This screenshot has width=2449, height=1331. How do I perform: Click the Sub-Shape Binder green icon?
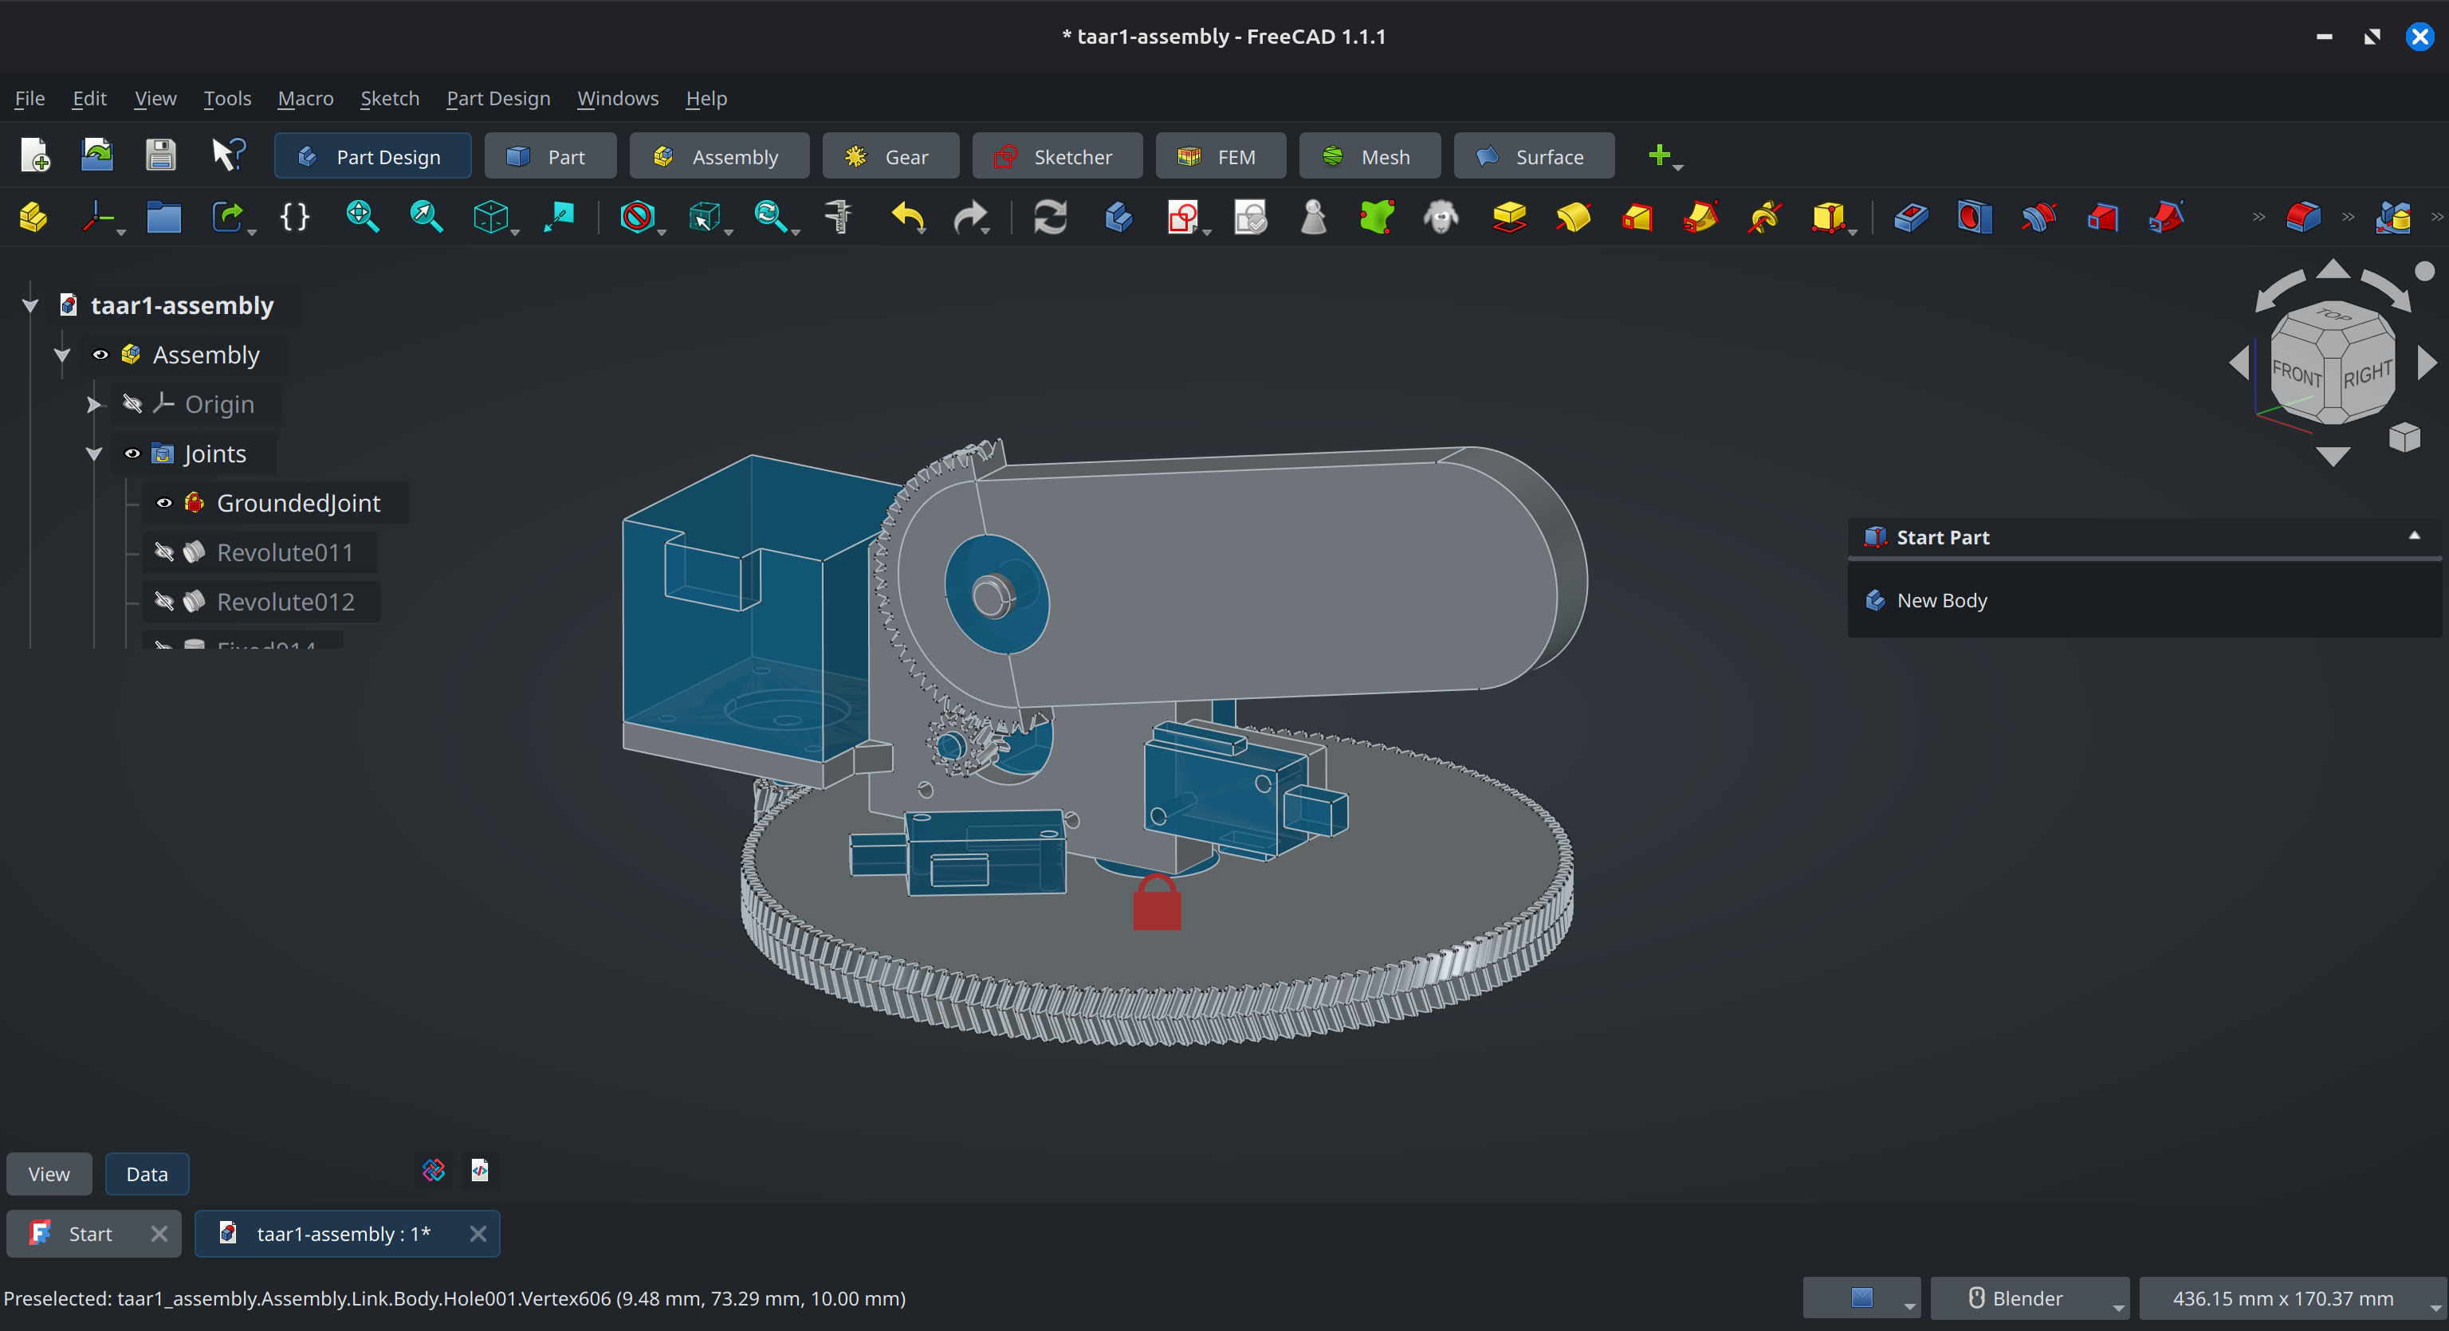pyautogui.click(x=1377, y=217)
